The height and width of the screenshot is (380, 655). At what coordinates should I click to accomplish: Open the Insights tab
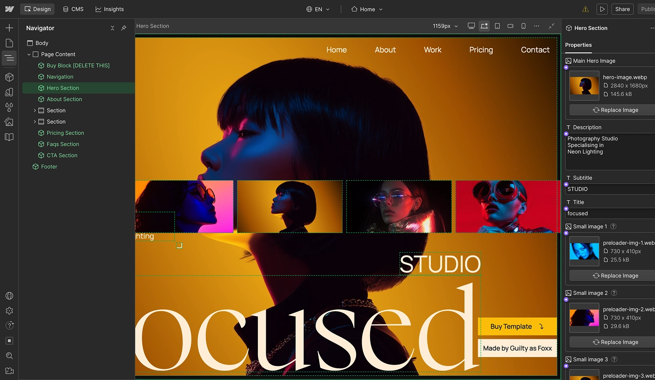pos(109,9)
